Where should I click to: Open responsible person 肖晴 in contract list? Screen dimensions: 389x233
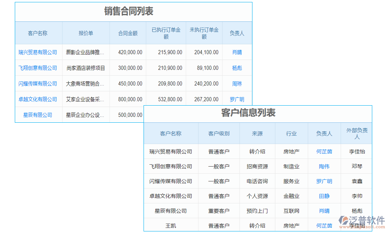(x=237, y=52)
